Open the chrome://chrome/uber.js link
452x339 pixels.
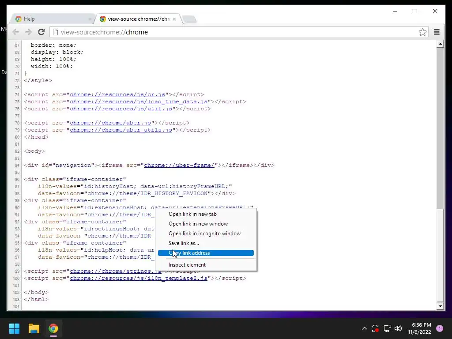(x=110, y=123)
